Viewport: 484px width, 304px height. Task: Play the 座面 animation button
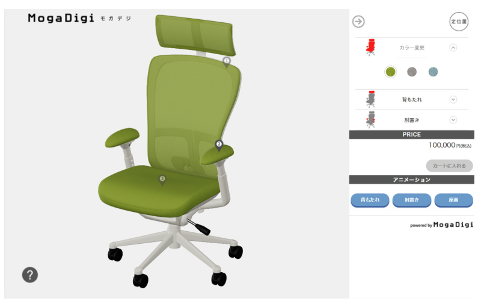(x=453, y=200)
